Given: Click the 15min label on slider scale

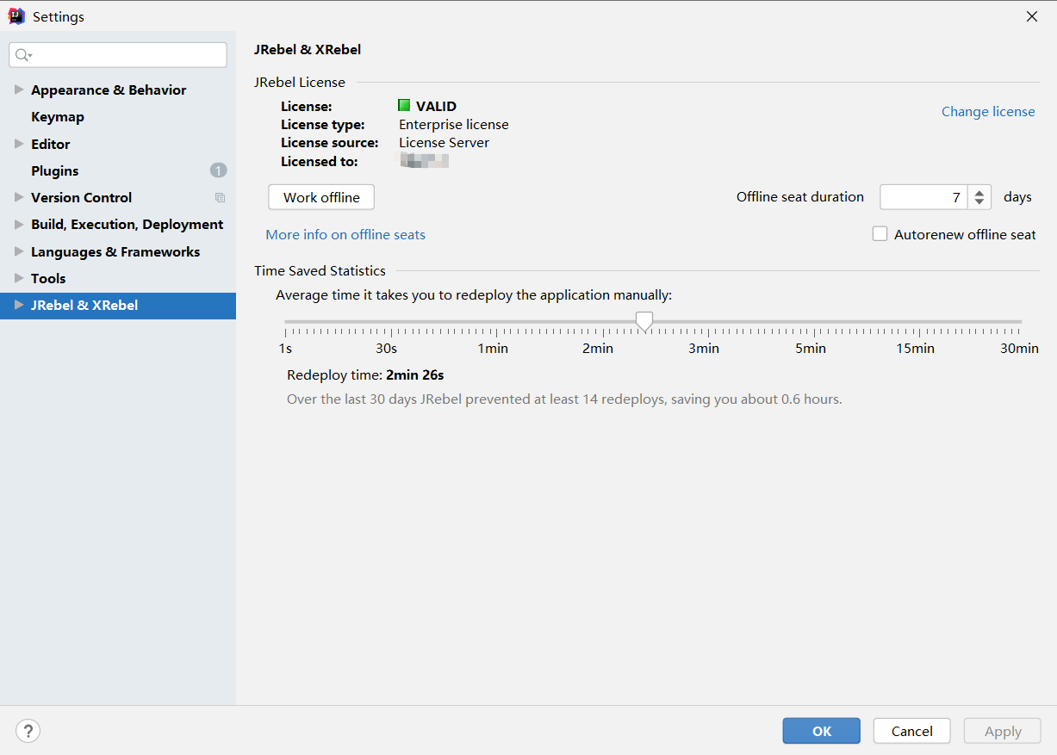Looking at the screenshot, I should [915, 348].
